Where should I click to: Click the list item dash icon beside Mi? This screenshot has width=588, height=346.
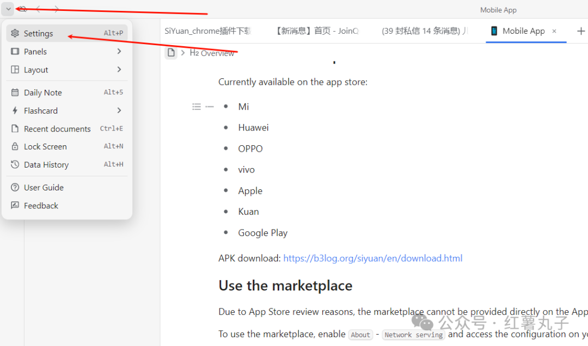210,107
